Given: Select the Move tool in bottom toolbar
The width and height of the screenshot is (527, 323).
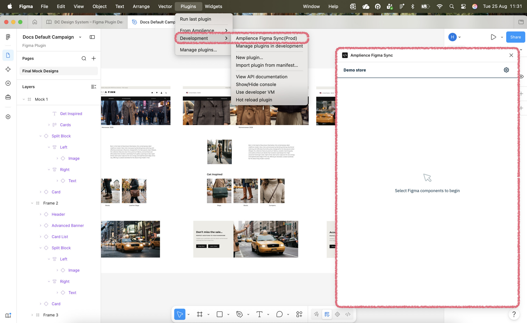Looking at the screenshot, I should (x=180, y=314).
